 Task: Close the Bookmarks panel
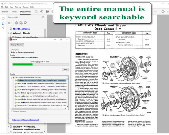click(x=43, y=17)
